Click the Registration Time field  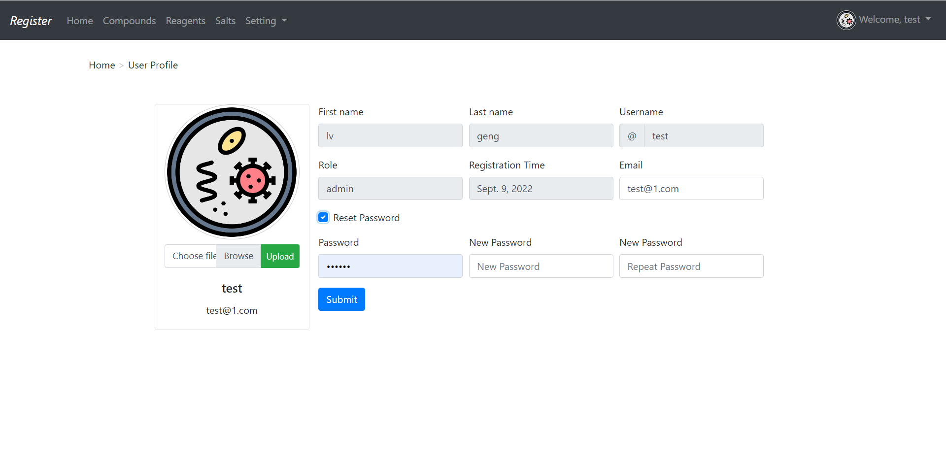coord(541,189)
